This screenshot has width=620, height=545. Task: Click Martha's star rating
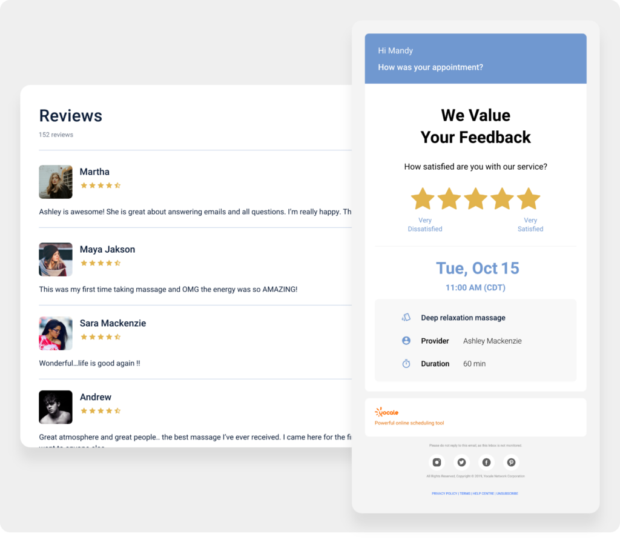click(x=101, y=186)
